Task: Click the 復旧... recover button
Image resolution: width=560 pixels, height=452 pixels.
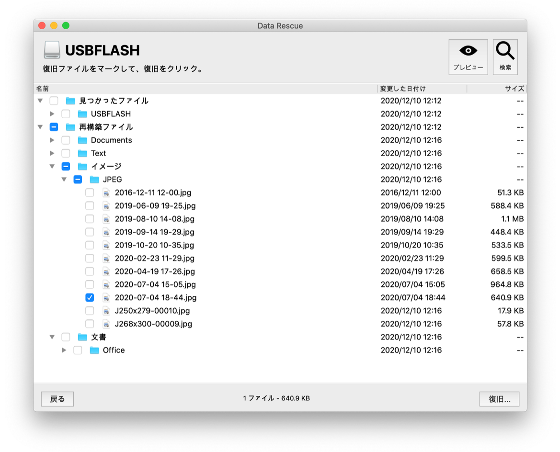Action: [499, 399]
